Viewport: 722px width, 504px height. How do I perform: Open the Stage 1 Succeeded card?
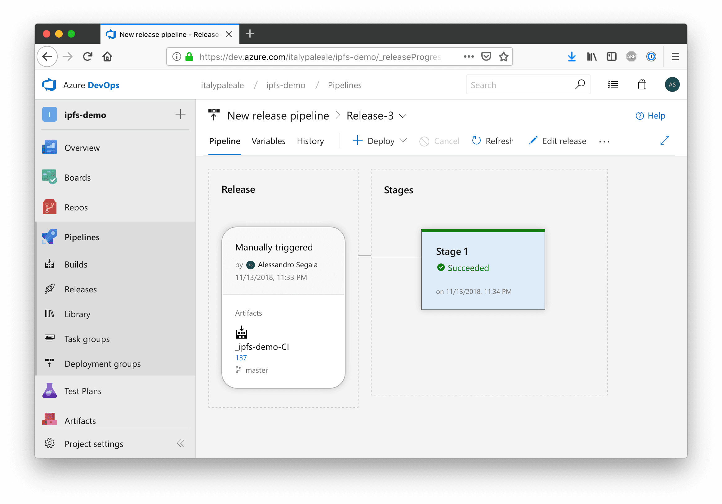[483, 270]
